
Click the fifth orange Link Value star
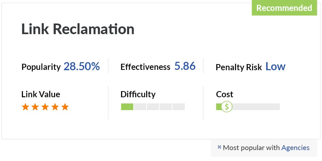coord(65,107)
